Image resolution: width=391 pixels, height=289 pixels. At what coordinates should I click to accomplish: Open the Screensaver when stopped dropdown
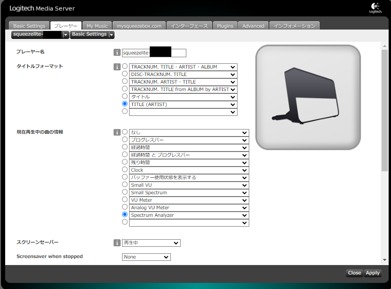pos(146,257)
